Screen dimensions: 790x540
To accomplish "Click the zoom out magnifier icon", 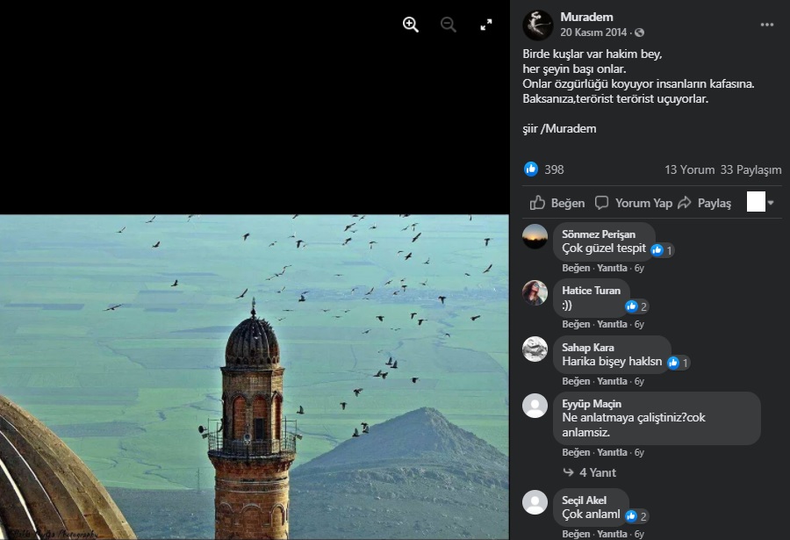I will click(x=449, y=25).
